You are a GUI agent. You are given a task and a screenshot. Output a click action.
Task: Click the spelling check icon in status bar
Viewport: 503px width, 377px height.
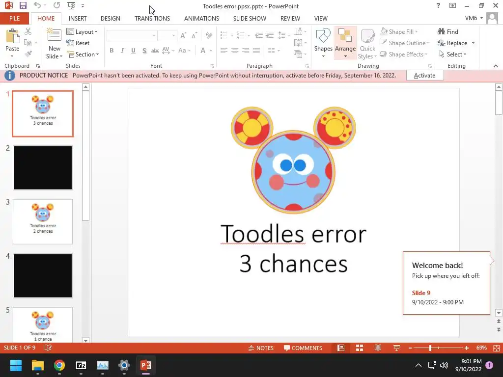[48, 348]
